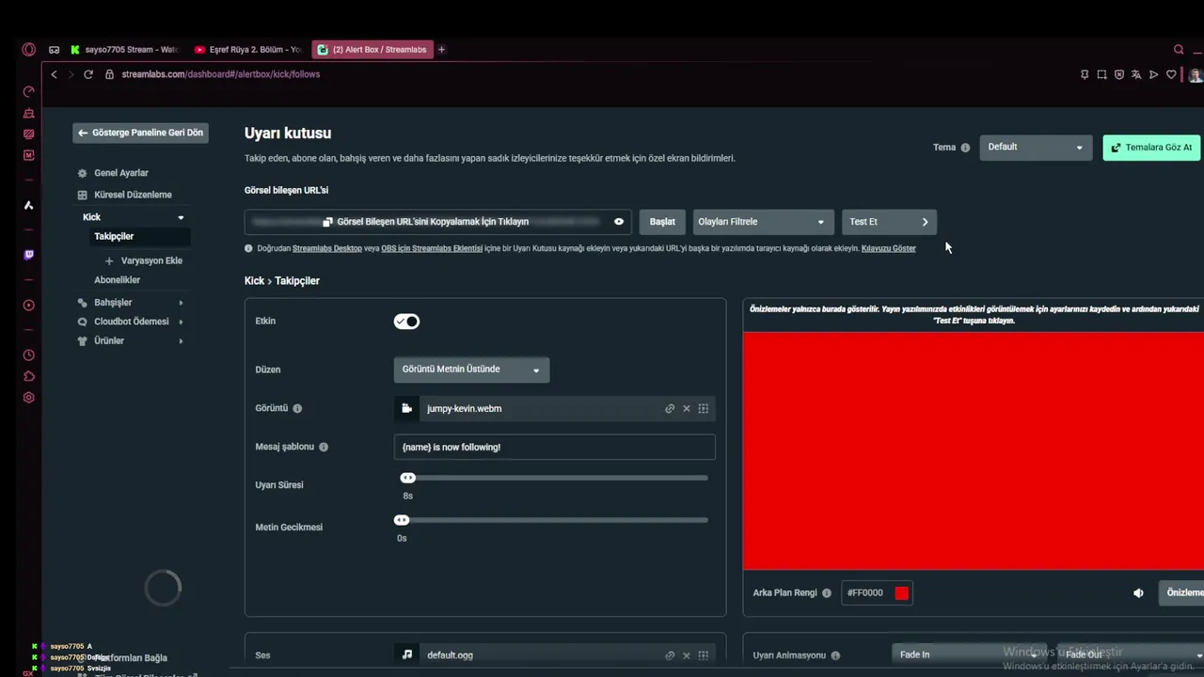Image resolution: width=1204 pixels, height=677 pixels.
Task: Reload the Streamlabs page
Action: pos(88,74)
